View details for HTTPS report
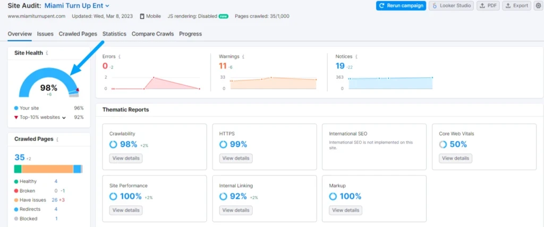The width and height of the screenshot is (544, 227). (236, 158)
